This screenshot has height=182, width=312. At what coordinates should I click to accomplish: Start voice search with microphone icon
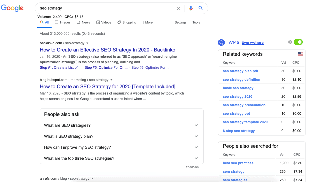(x=191, y=8)
